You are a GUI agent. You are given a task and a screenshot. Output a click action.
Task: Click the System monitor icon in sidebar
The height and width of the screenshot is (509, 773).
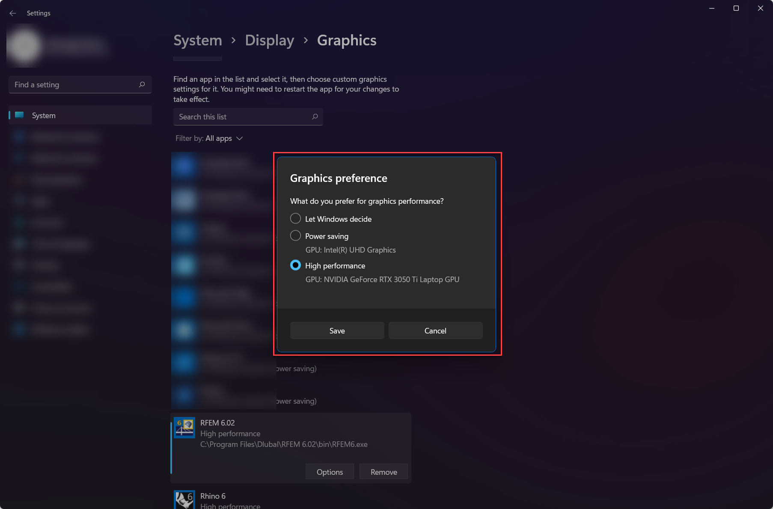coord(19,115)
